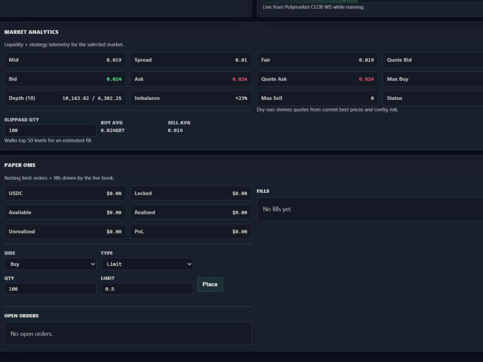
Task: Open the Type dropdown set to Limit
Action: (x=147, y=264)
